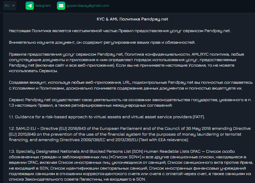Click the paragraph starting "Сервис Pandpay.net осуществляет свою деятельность"
255x183 pixels.
(x=130, y=103)
